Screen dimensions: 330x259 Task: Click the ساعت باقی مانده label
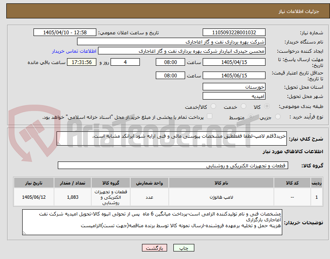(46, 62)
